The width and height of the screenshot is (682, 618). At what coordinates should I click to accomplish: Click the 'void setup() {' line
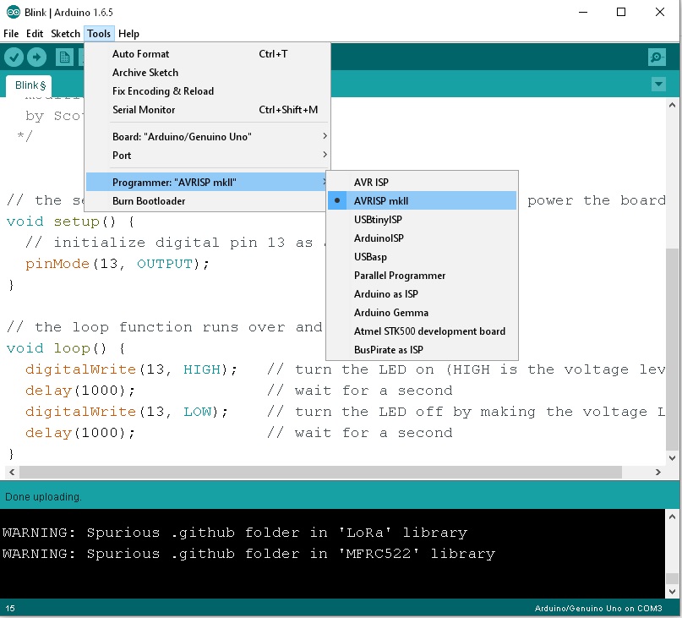[71, 221]
